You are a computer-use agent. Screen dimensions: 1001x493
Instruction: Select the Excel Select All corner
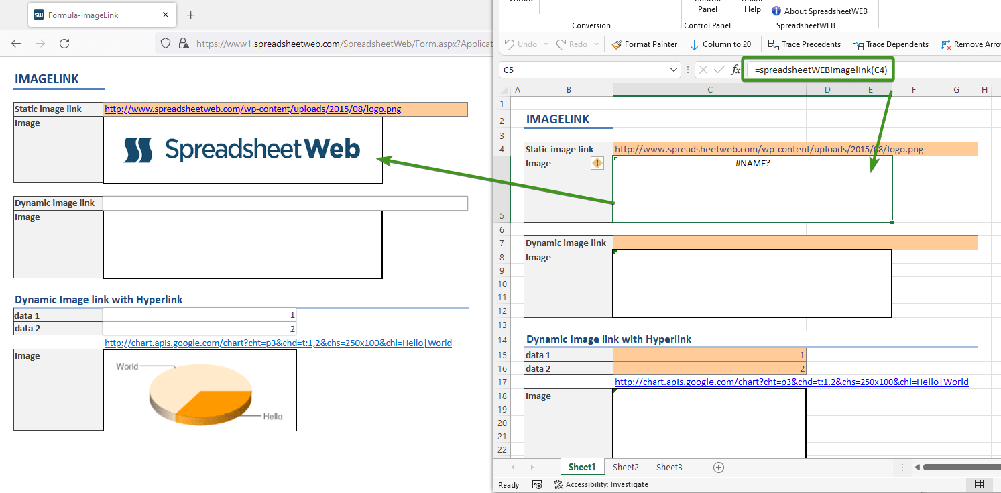click(505, 90)
